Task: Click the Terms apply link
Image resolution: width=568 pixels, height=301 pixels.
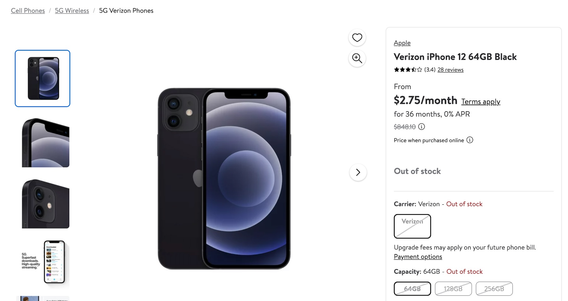Action: (x=480, y=101)
